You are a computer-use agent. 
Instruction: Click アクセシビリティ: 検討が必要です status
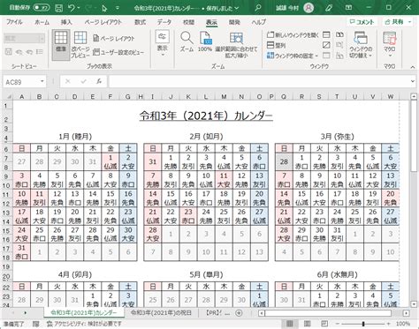(x=84, y=324)
